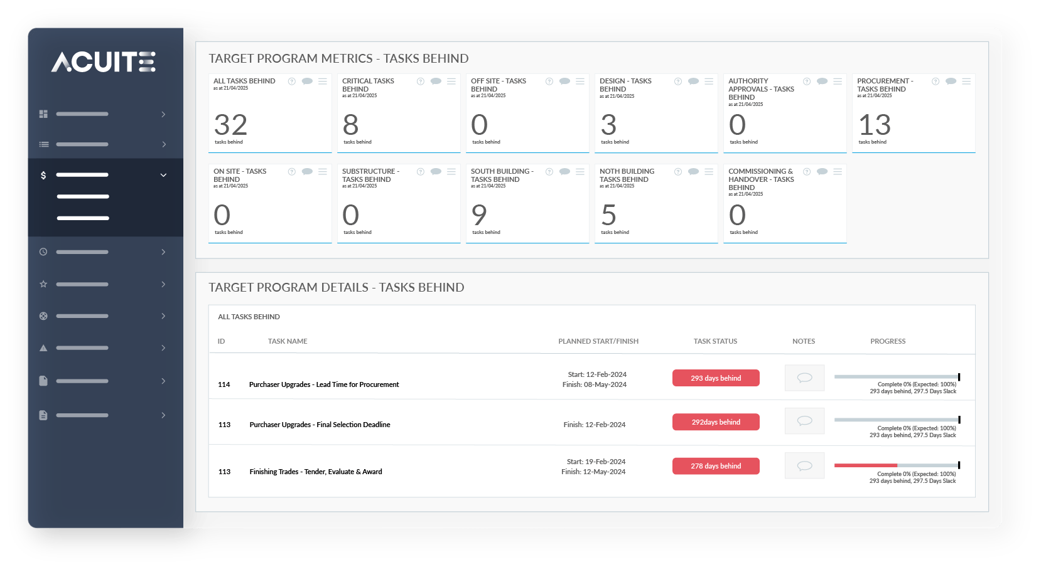Screen dimensions: 1046x572
Task: Open the star icon in sidebar
Action: 43,284
